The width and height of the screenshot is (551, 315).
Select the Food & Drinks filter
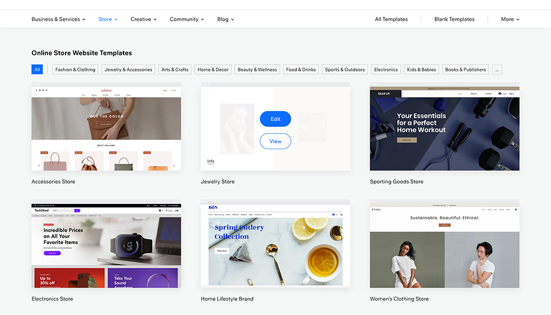pyautogui.click(x=301, y=70)
